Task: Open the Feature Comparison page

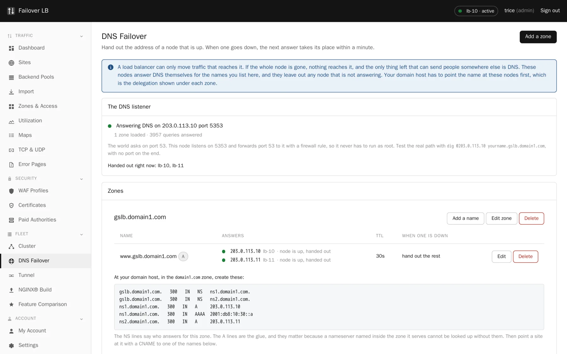Action: 46,304
